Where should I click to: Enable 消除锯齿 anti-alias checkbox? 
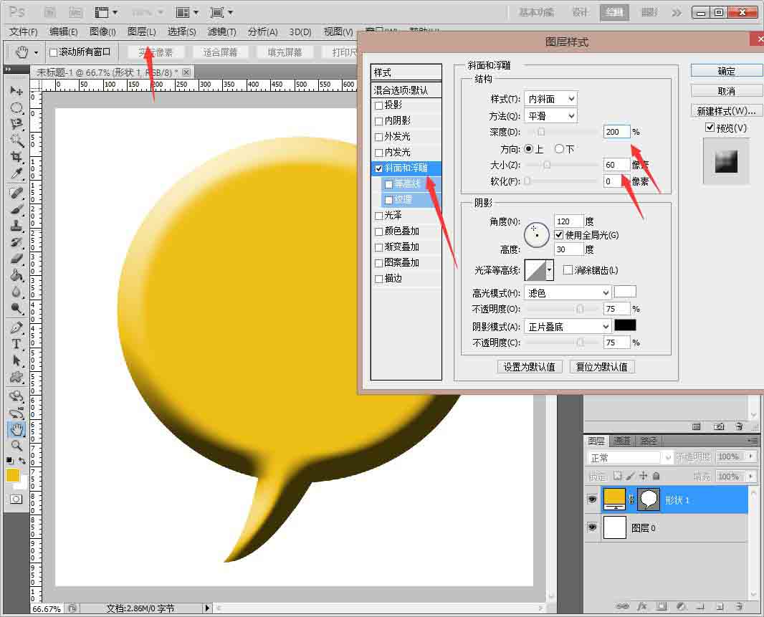568,270
